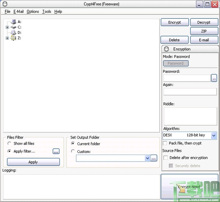Image resolution: width=220 pixels, height=202 pixels.
Task: Click the network drive Z: icon
Action: 14,38
